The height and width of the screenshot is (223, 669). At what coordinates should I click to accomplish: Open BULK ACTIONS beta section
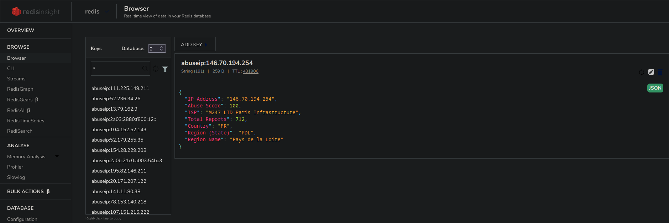(28, 191)
